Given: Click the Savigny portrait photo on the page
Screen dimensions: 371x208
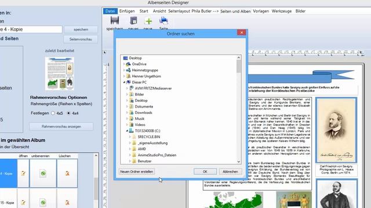Looking at the screenshot, I should pyautogui.click(x=336, y=130).
